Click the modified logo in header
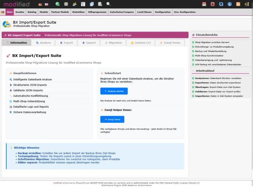 (17, 4)
